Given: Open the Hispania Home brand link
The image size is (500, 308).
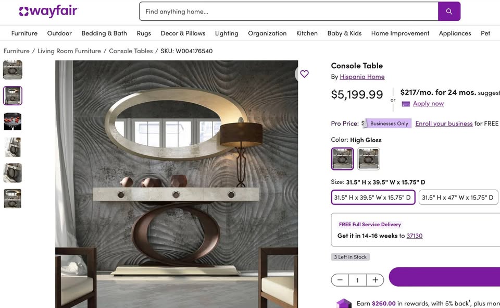Looking at the screenshot, I should 362,77.
